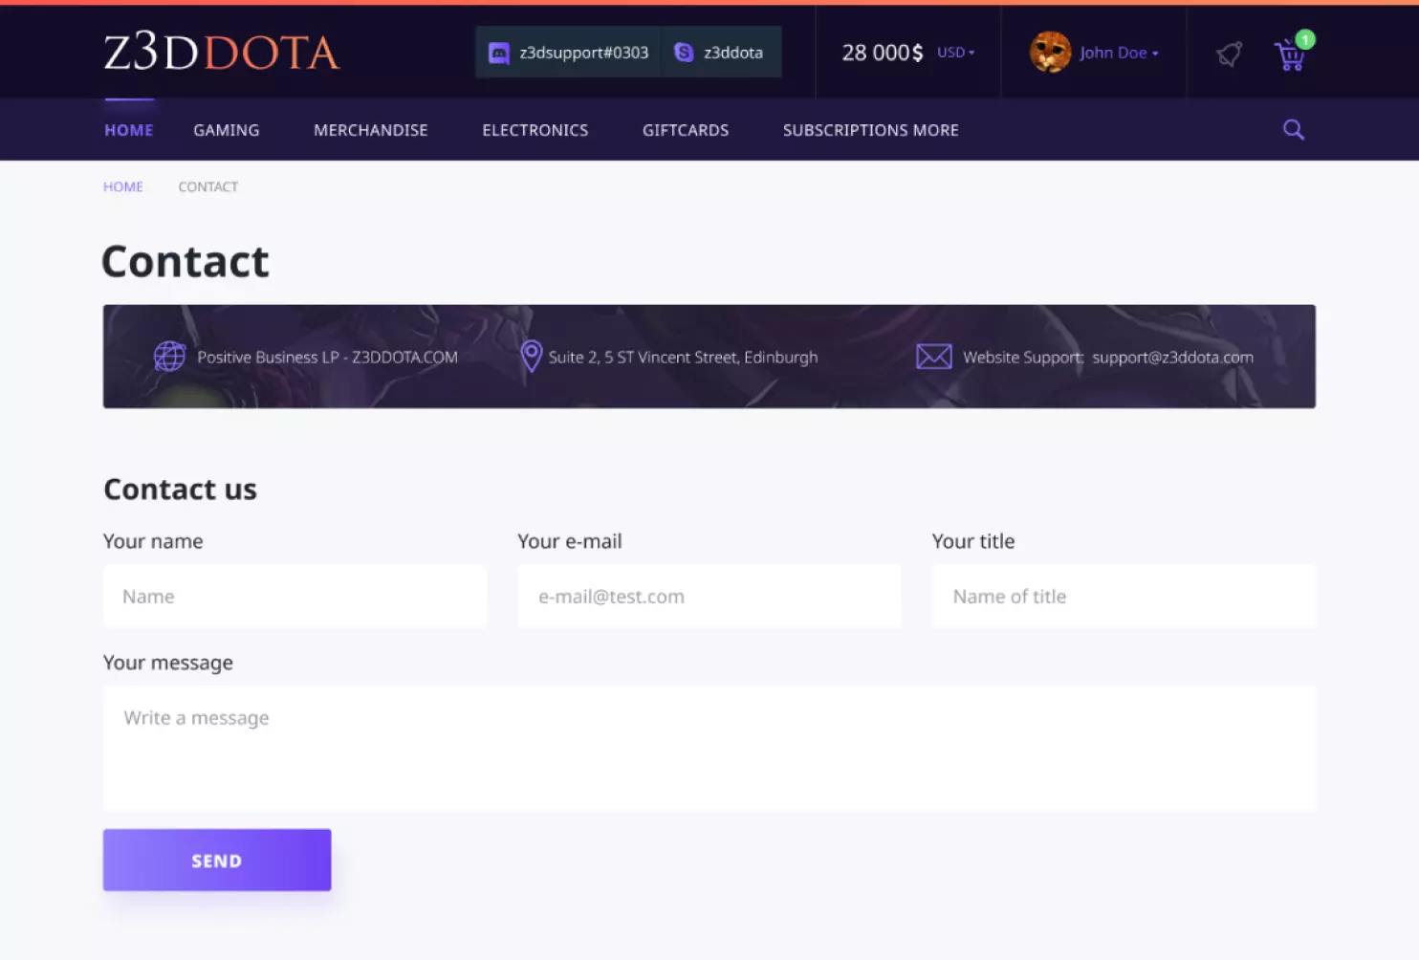This screenshot has height=960, width=1419.
Task: Click the globe icon in contact banner
Action: pos(170,357)
